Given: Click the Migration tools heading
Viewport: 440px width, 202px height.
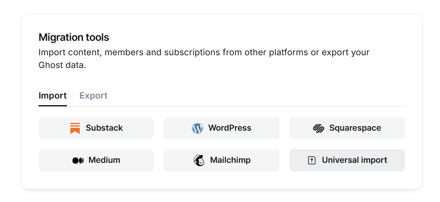Looking at the screenshot, I should (74, 38).
